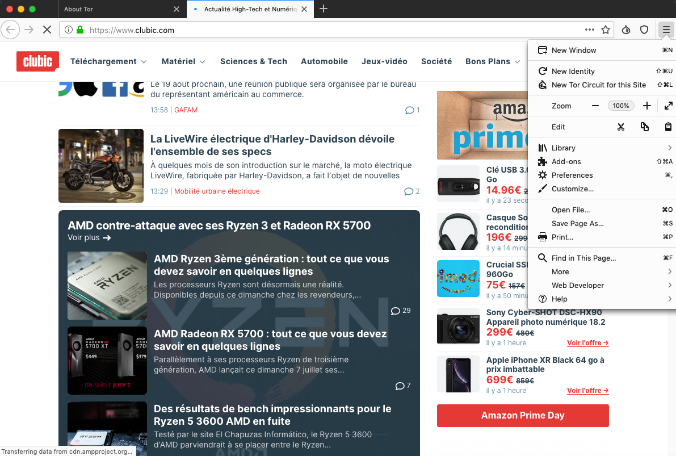Image resolution: width=676 pixels, height=456 pixels.
Task: Close the Actualité High-Tech tab
Action: pos(304,9)
